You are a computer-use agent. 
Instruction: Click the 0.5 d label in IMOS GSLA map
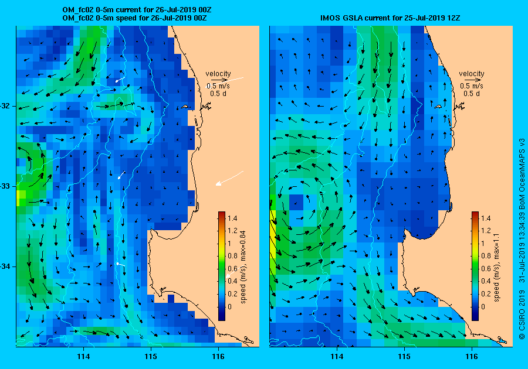point(472,94)
